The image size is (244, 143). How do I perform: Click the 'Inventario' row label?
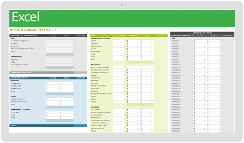(x=95, y=89)
